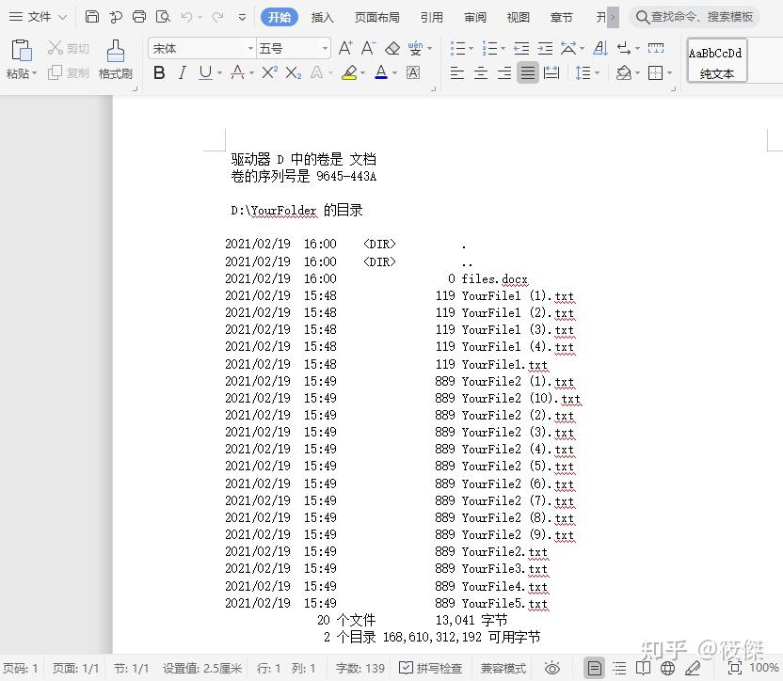The image size is (783, 681).
Task: Click the Save document icon
Action: point(92,17)
